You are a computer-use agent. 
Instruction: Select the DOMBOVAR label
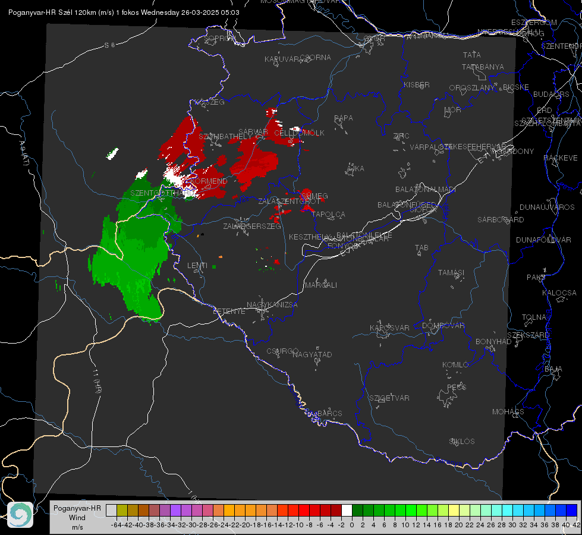pos(443,326)
